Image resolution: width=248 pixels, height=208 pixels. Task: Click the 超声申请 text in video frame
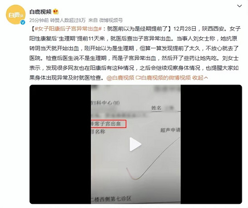pos(170,130)
